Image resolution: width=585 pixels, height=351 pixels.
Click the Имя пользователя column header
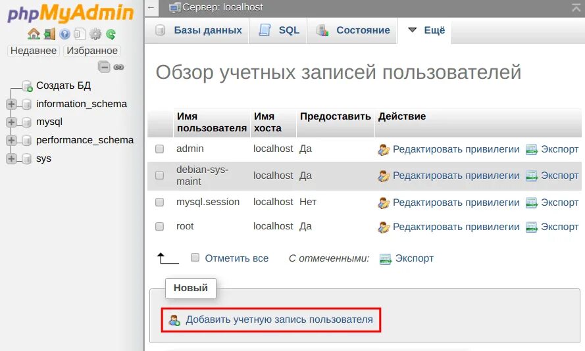pos(211,122)
